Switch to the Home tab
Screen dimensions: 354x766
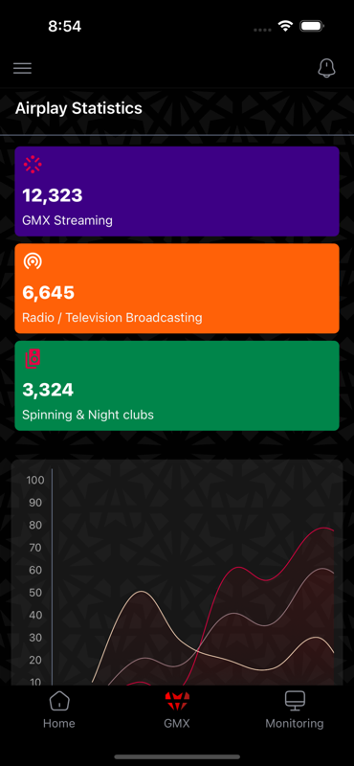[x=59, y=710]
